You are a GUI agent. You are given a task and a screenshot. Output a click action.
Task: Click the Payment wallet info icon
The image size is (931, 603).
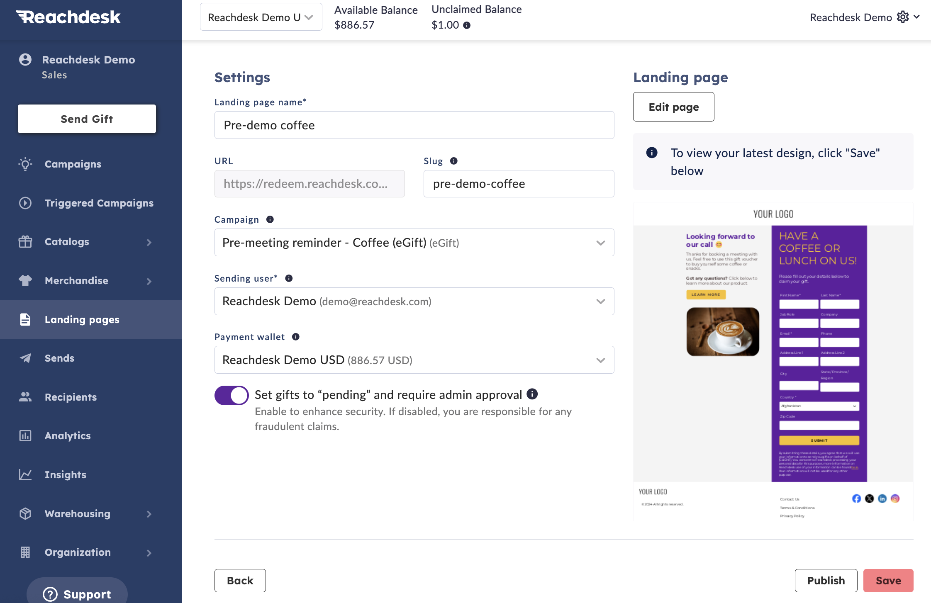[x=296, y=337]
